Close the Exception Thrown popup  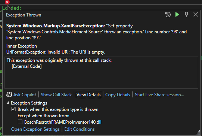(x=196, y=15)
